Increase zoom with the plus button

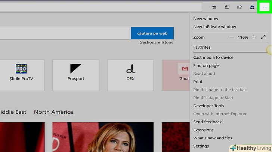pos(254,37)
